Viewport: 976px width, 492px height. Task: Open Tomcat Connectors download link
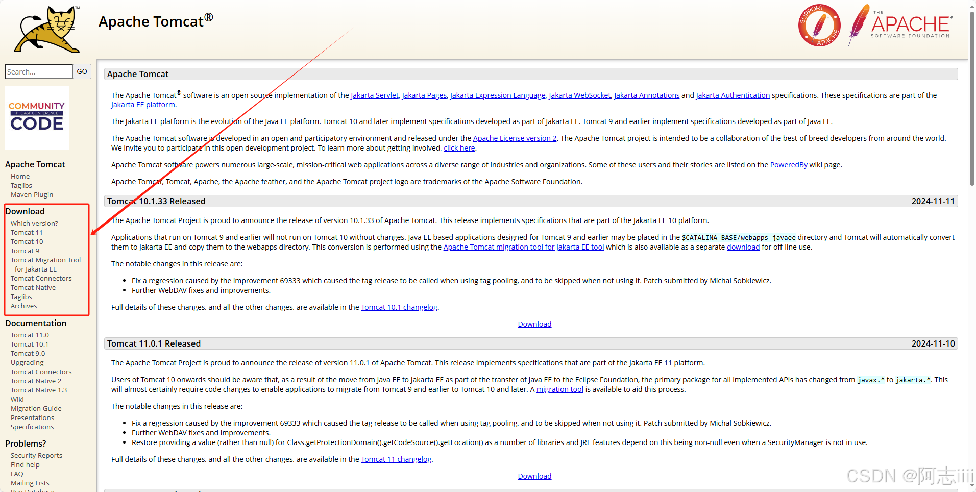tap(41, 278)
